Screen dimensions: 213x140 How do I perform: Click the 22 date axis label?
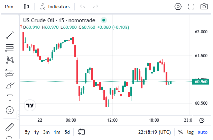click(40, 120)
